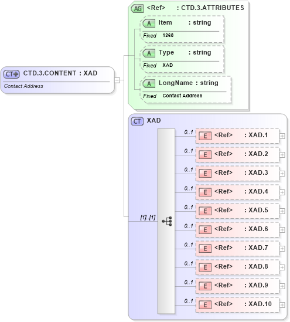Select the <Ref> : XAD.1 label
This screenshot has height=322, width=290.
point(241,135)
